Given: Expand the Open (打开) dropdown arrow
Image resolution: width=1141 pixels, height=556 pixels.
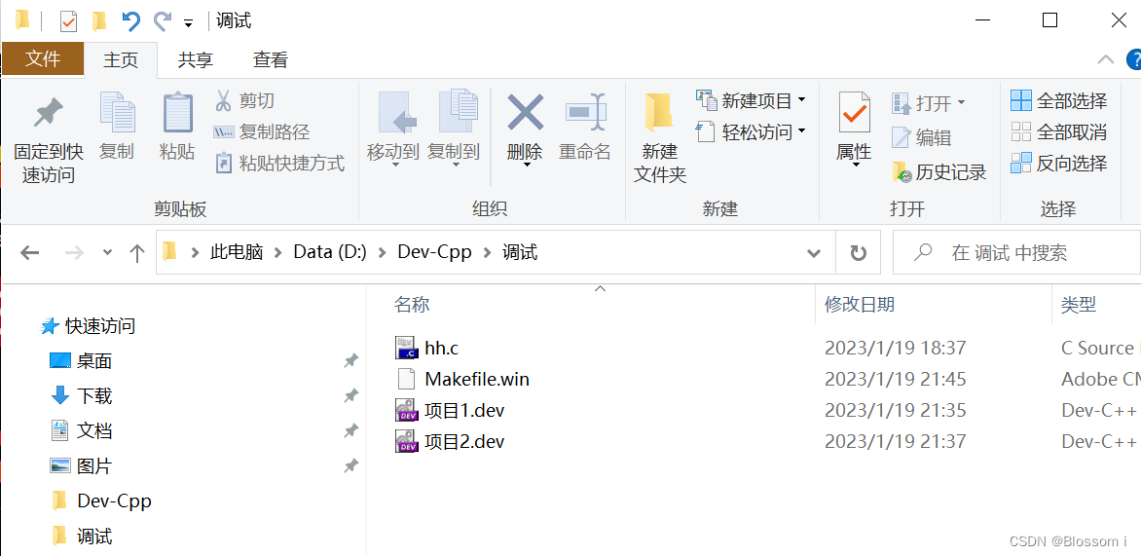Looking at the screenshot, I should (x=961, y=102).
